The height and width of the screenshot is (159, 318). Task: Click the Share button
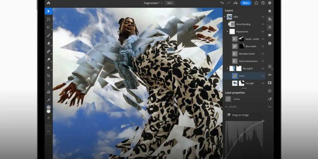pyautogui.click(x=246, y=3)
